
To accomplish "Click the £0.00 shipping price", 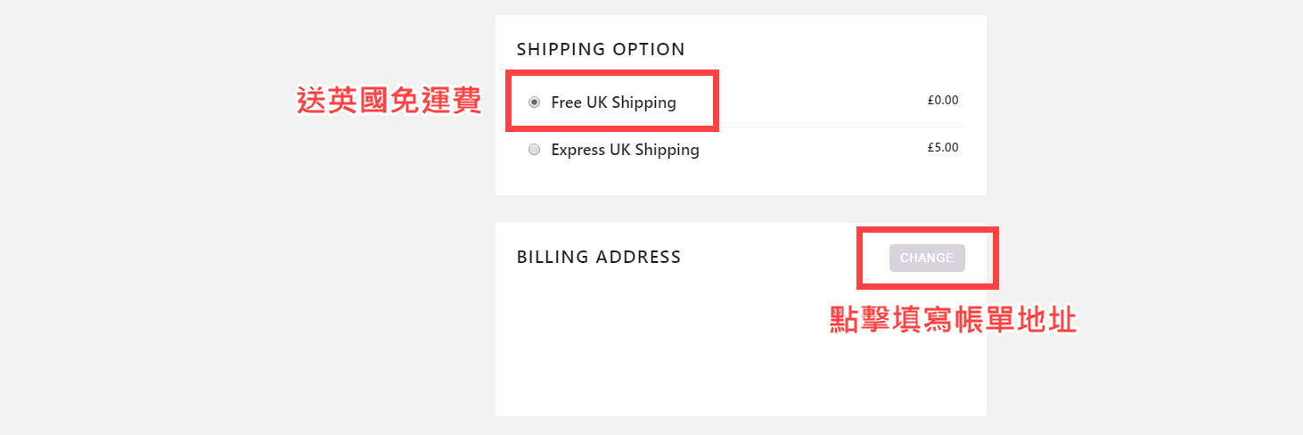I will pos(942,101).
